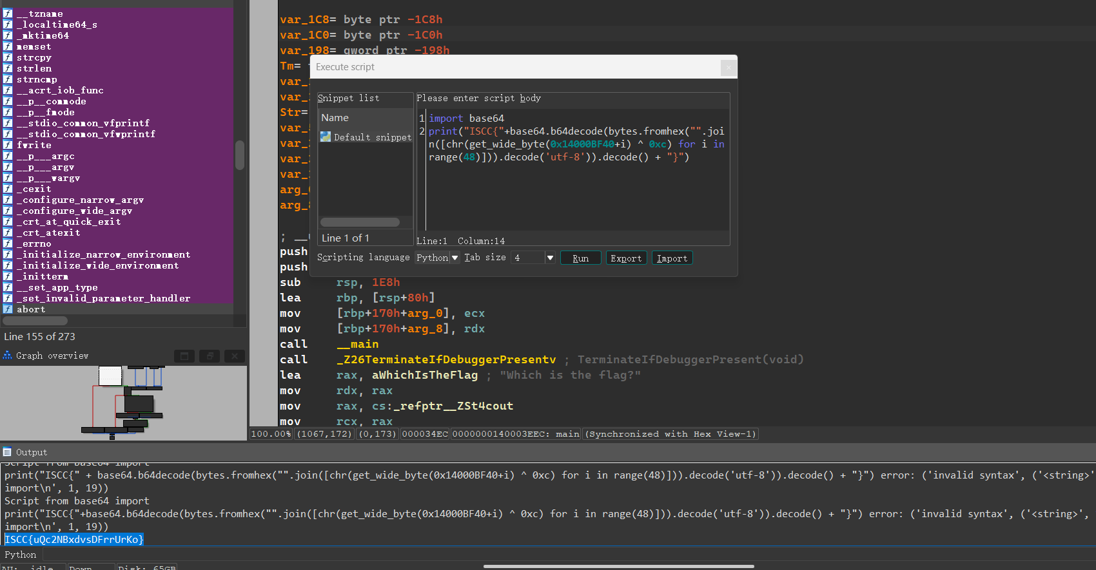This screenshot has width=1096, height=570.
Task: Select the _initterm function icon
Action: (x=8, y=276)
